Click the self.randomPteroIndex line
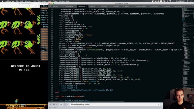Image resolution: width=194 pixels, height=109 pixels. coord(79,81)
